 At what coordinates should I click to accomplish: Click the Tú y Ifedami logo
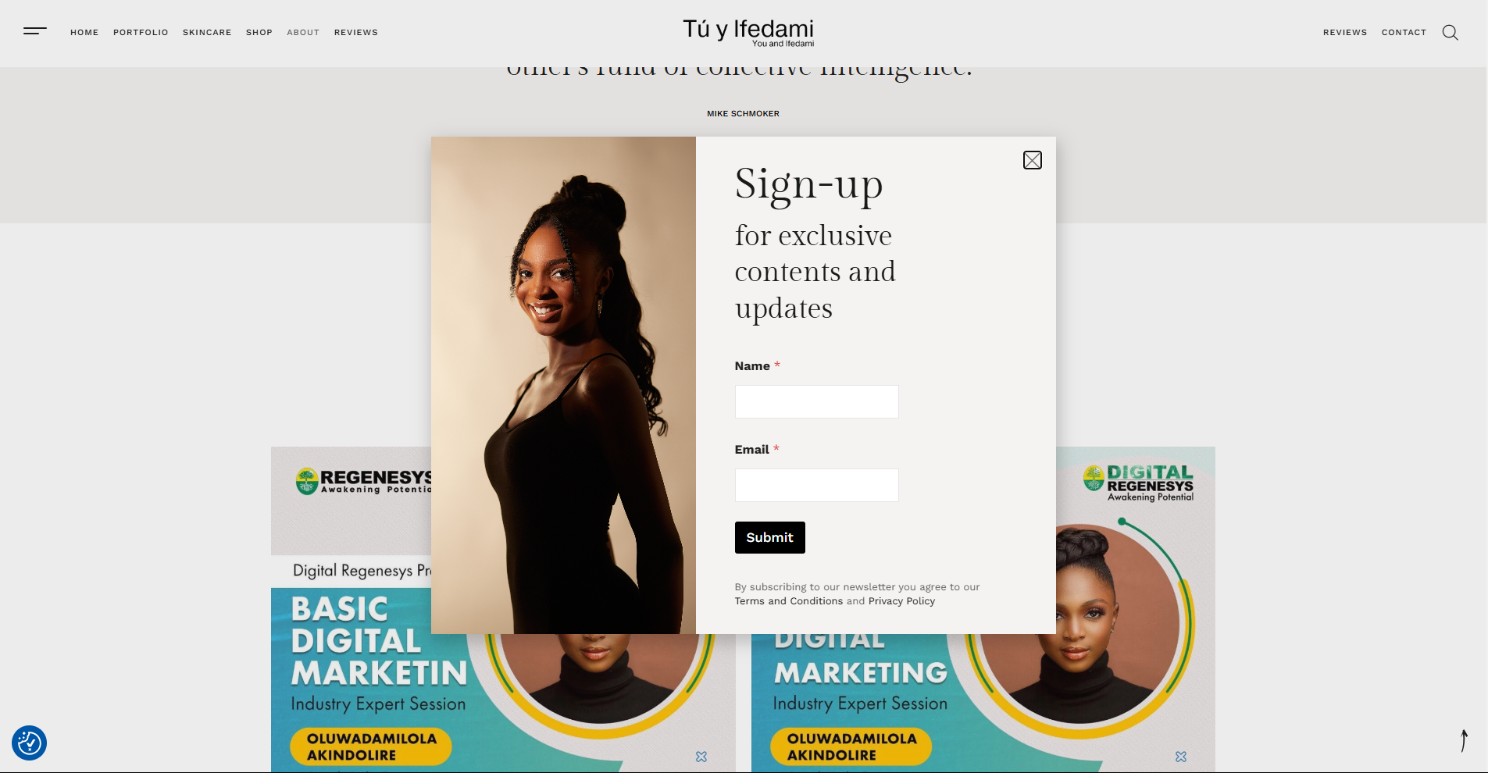click(748, 32)
